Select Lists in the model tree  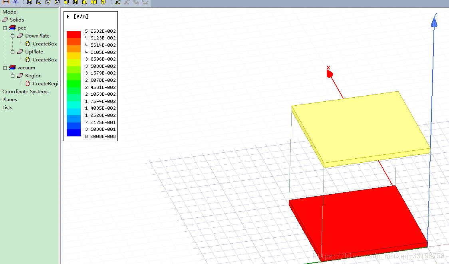[x=7, y=108]
